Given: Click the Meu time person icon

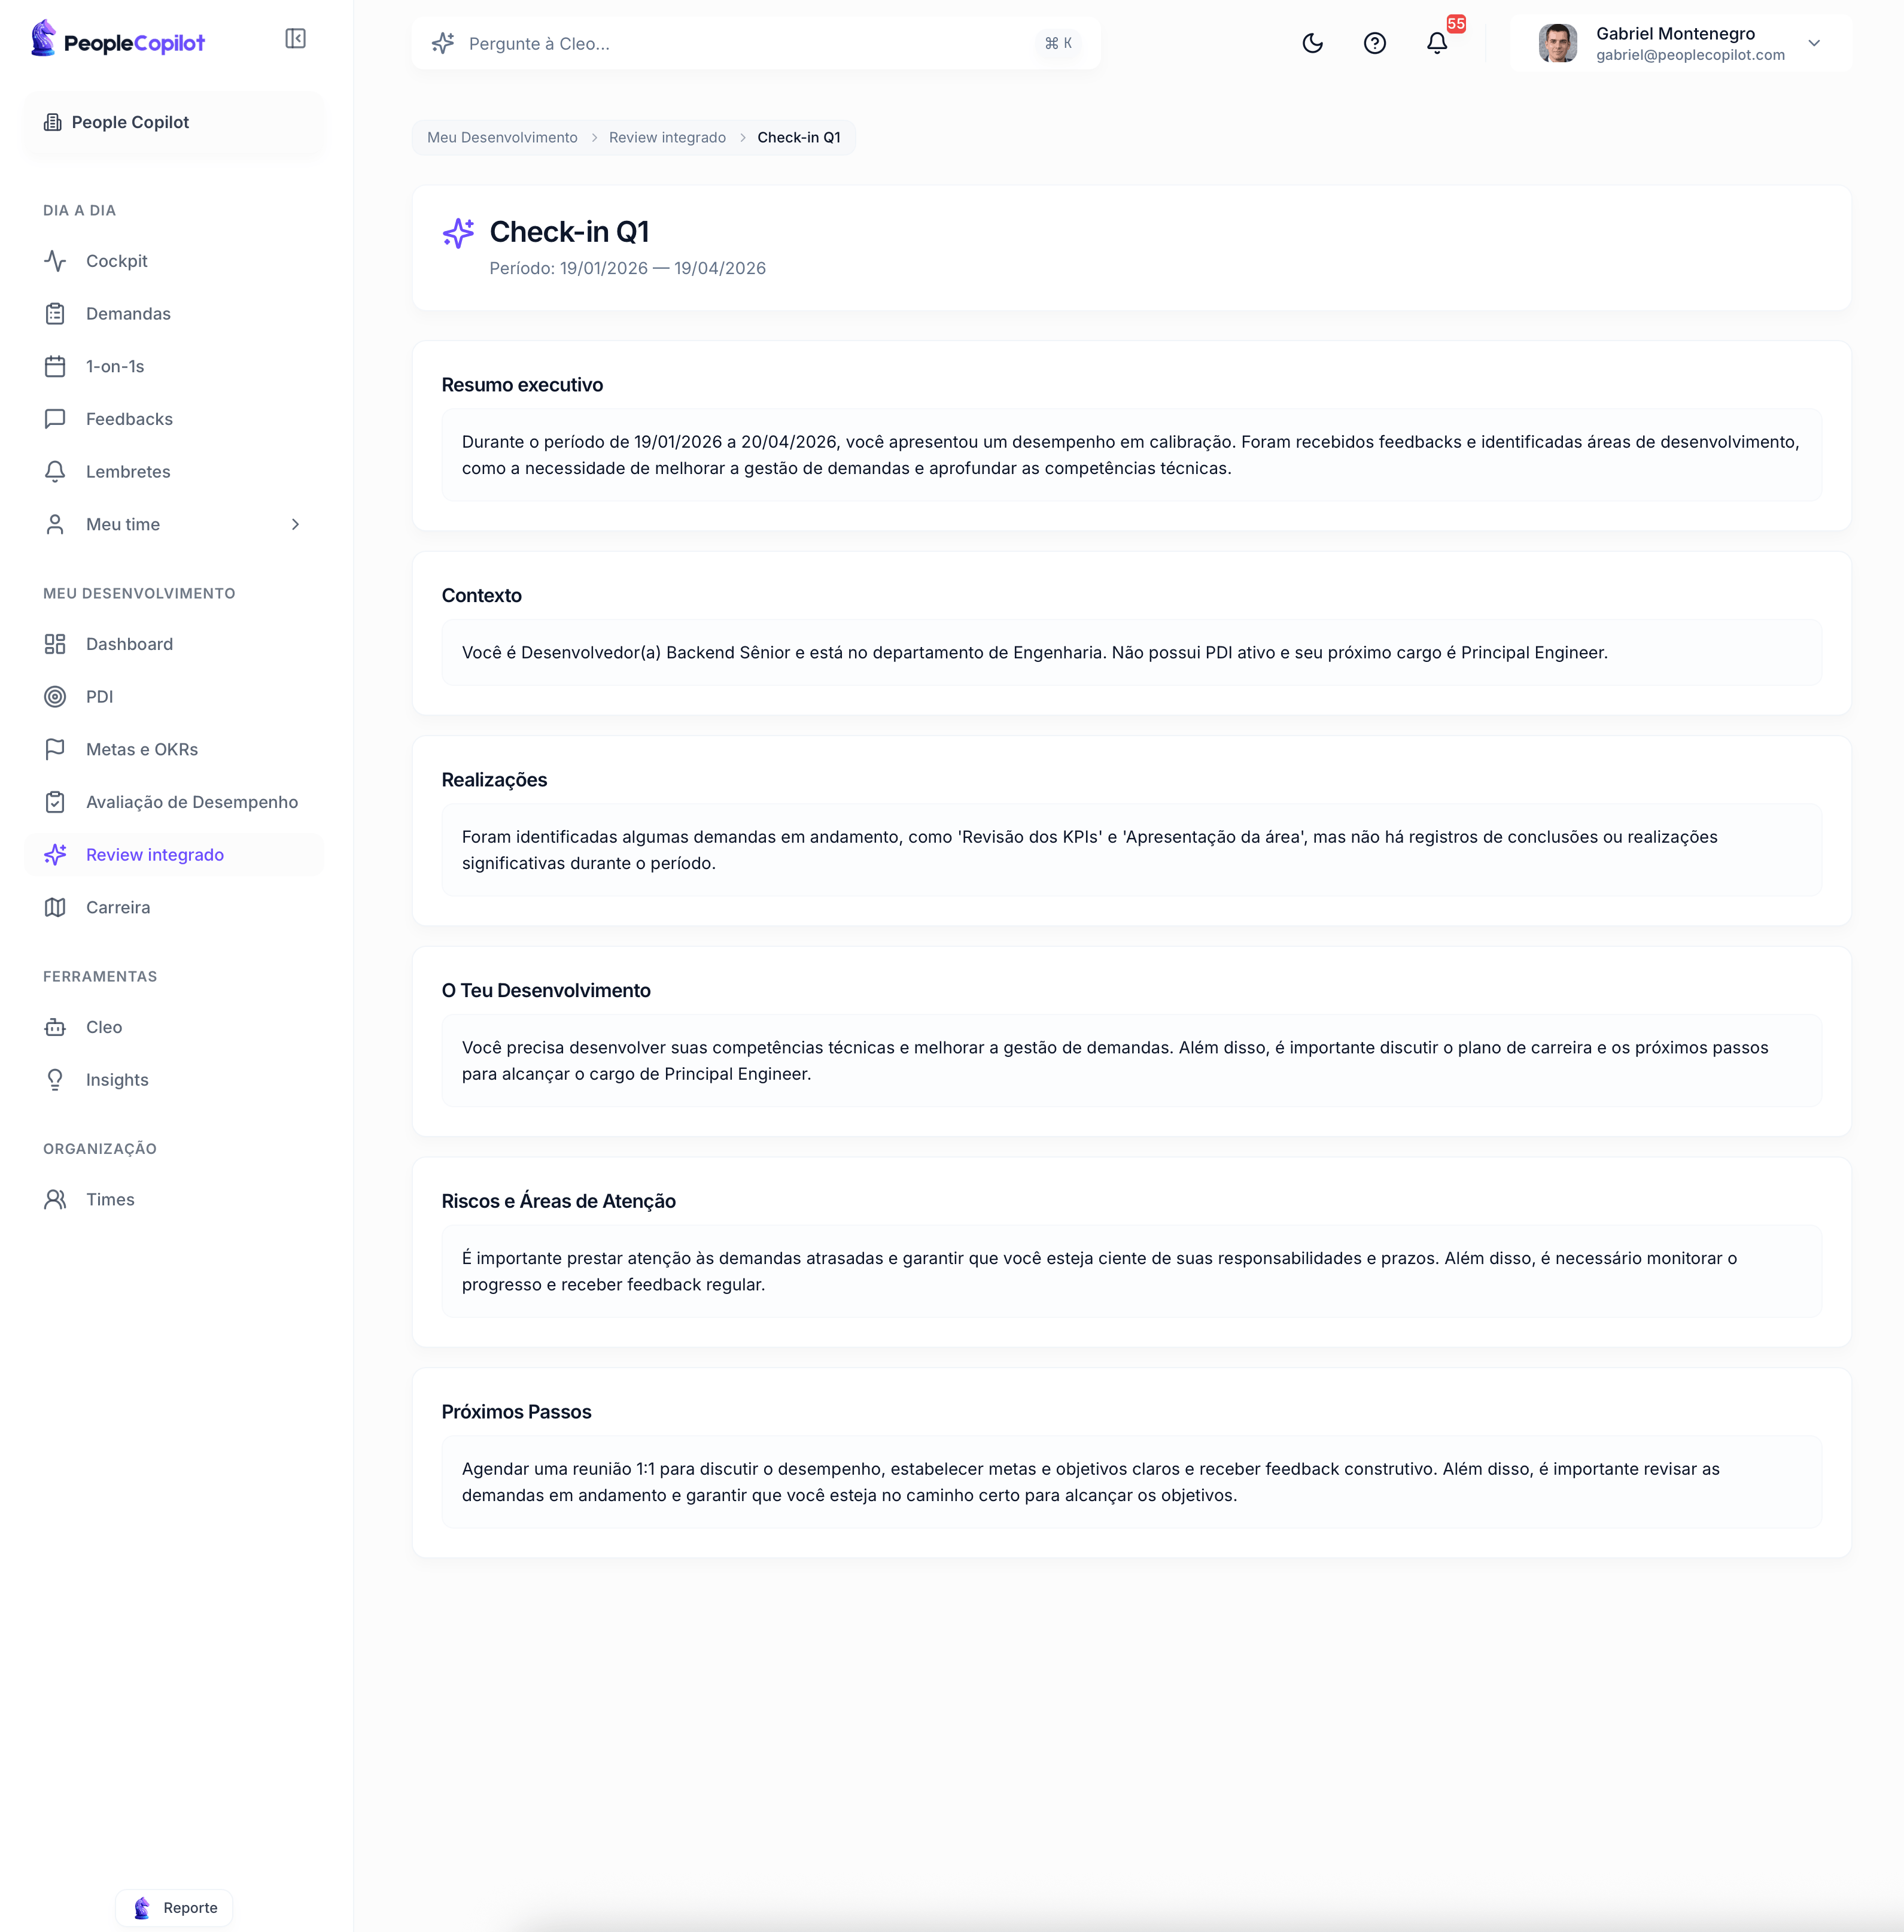Looking at the screenshot, I should pyautogui.click(x=55, y=524).
